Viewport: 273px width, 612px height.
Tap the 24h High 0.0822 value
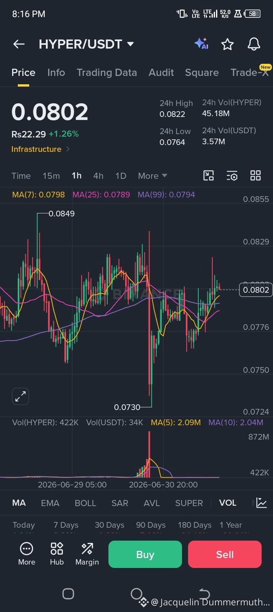172,114
